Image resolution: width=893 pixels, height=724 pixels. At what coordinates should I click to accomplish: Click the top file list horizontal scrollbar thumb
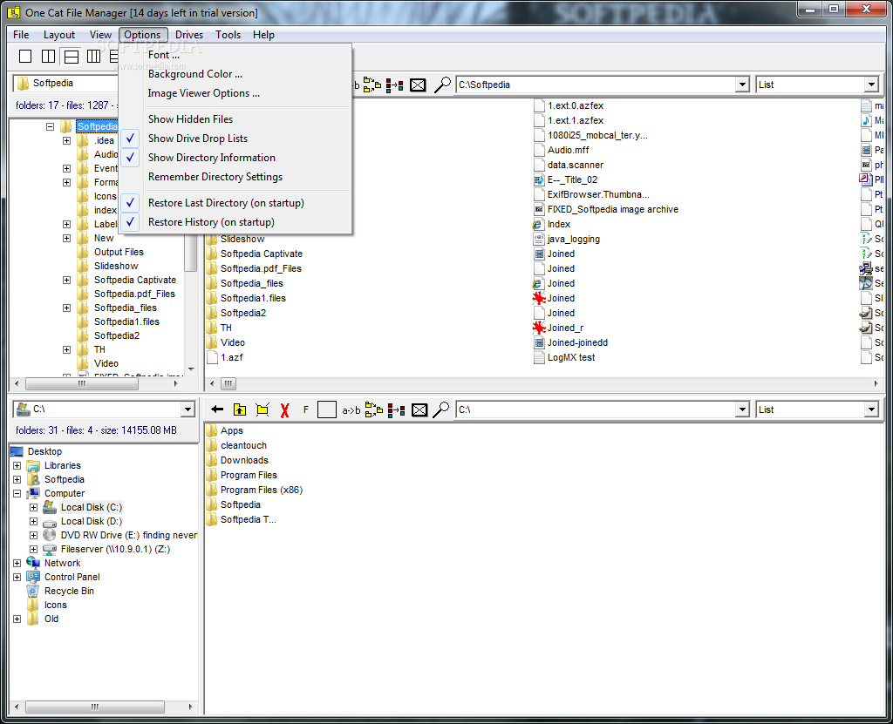pyautogui.click(x=228, y=383)
